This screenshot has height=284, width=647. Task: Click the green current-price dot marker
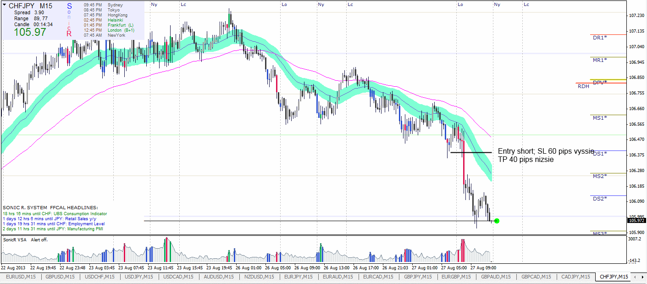497,221
